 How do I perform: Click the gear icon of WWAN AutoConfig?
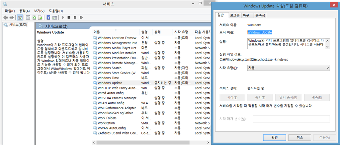[x=95, y=128]
